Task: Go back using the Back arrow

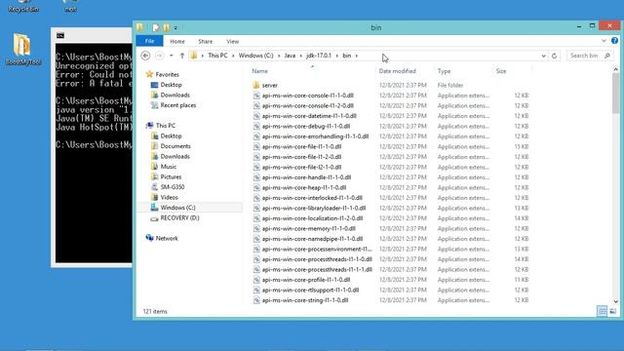Action: (145, 56)
